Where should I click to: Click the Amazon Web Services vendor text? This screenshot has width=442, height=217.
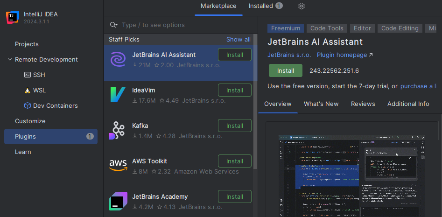coord(206,172)
